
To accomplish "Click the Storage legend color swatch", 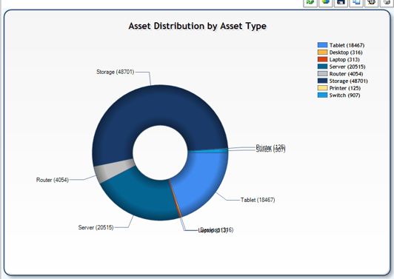I will click(x=322, y=81).
